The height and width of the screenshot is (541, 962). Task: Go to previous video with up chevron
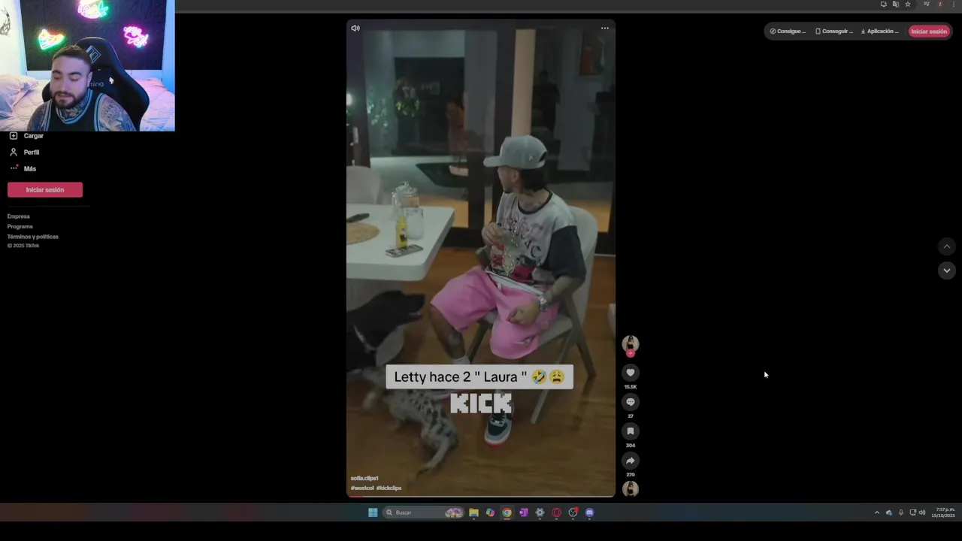(x=947, y=246)
